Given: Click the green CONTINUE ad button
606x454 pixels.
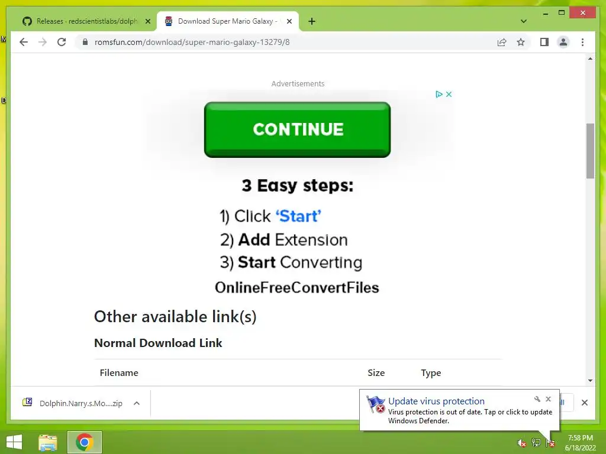Looking at the screenshot, I should click(x=297, y=129).
